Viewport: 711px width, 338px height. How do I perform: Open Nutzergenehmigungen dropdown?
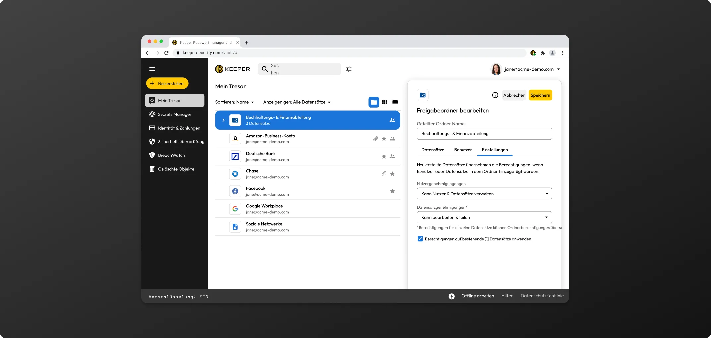(484, 194)
